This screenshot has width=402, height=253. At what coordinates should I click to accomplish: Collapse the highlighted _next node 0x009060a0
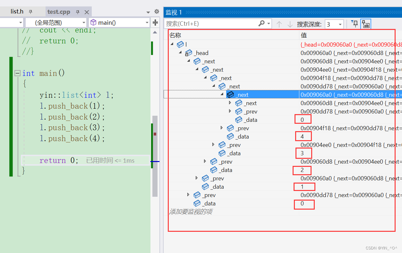coord(222,95)
